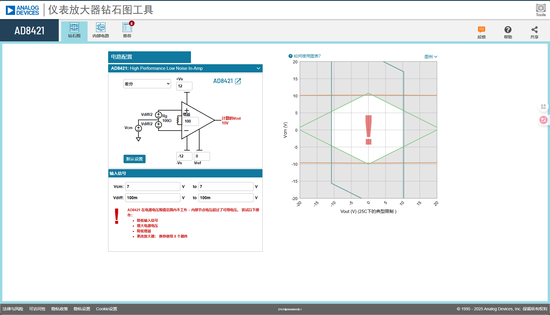Open the 法律与风险 footer link
Viewport: 550px width, 315px height.
pyautogui.click(x=13, y=309)
